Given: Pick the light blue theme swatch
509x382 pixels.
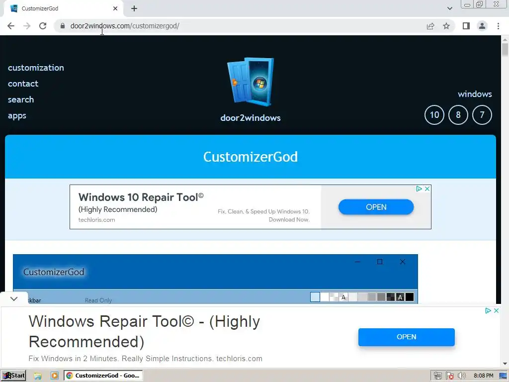Looking at the screenshot, I should tap(315, 297).
